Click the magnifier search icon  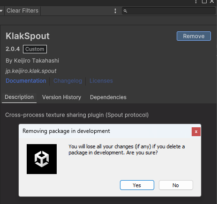click(x=125, y=11)
